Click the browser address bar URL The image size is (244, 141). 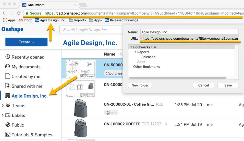tap(144, 13)
